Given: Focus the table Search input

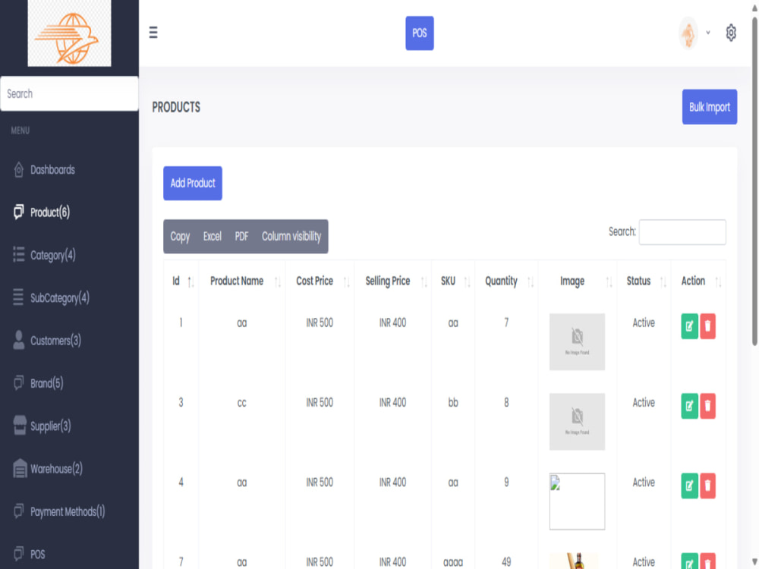Looking at the screenshot, I should pyautogui.click(x=682, y=231).
